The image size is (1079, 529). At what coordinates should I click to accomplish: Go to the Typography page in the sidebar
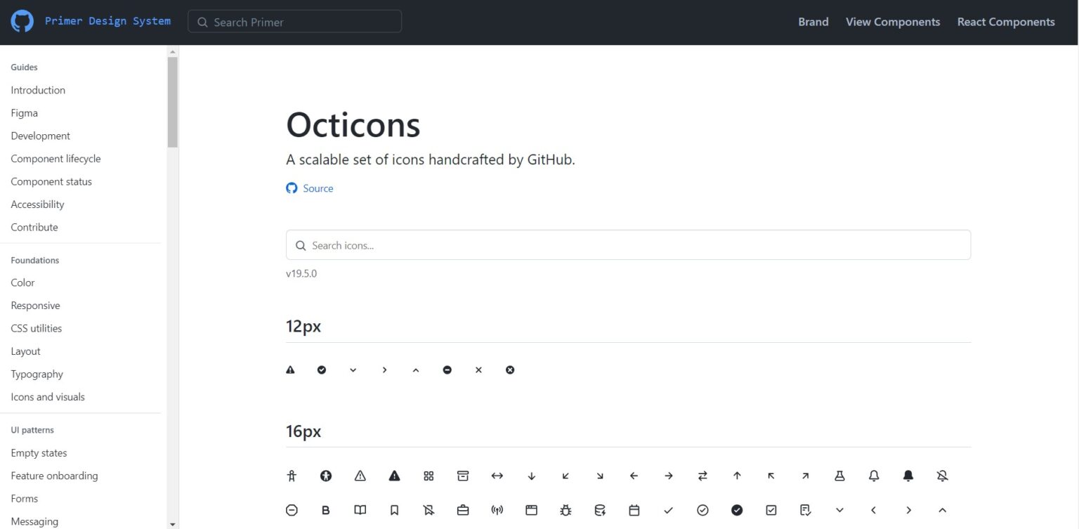pyautogui.click(x=37, y=374)
